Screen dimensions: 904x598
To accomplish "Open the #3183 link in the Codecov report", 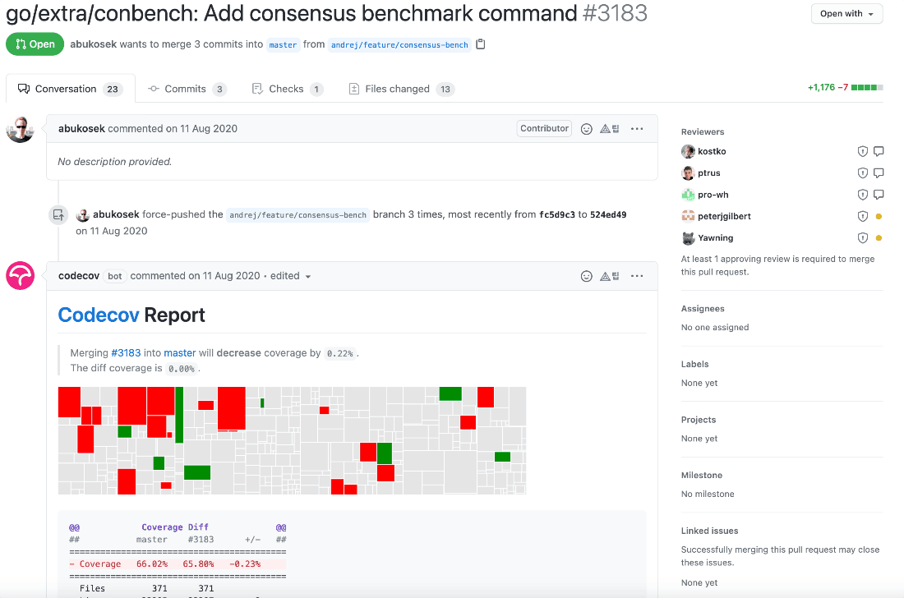I will [x=126, y=352].
